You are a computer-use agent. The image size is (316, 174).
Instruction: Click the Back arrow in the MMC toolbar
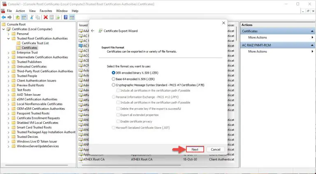point(4,17)
